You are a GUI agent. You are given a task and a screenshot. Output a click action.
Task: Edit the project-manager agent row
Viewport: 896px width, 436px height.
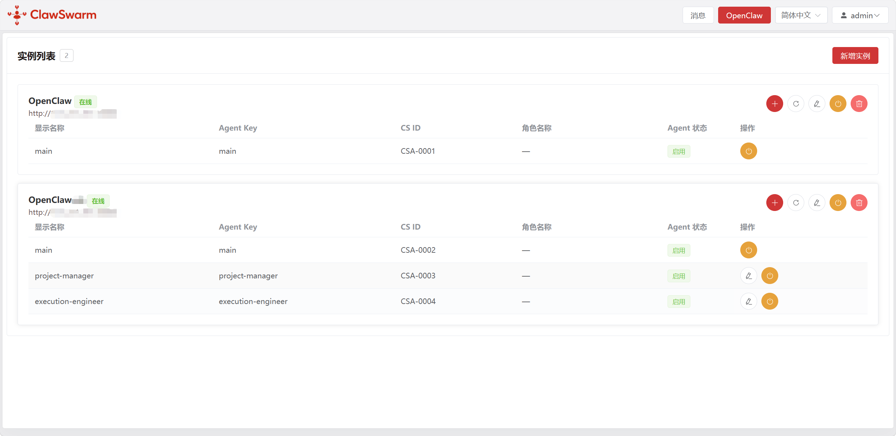pos(748,276)
